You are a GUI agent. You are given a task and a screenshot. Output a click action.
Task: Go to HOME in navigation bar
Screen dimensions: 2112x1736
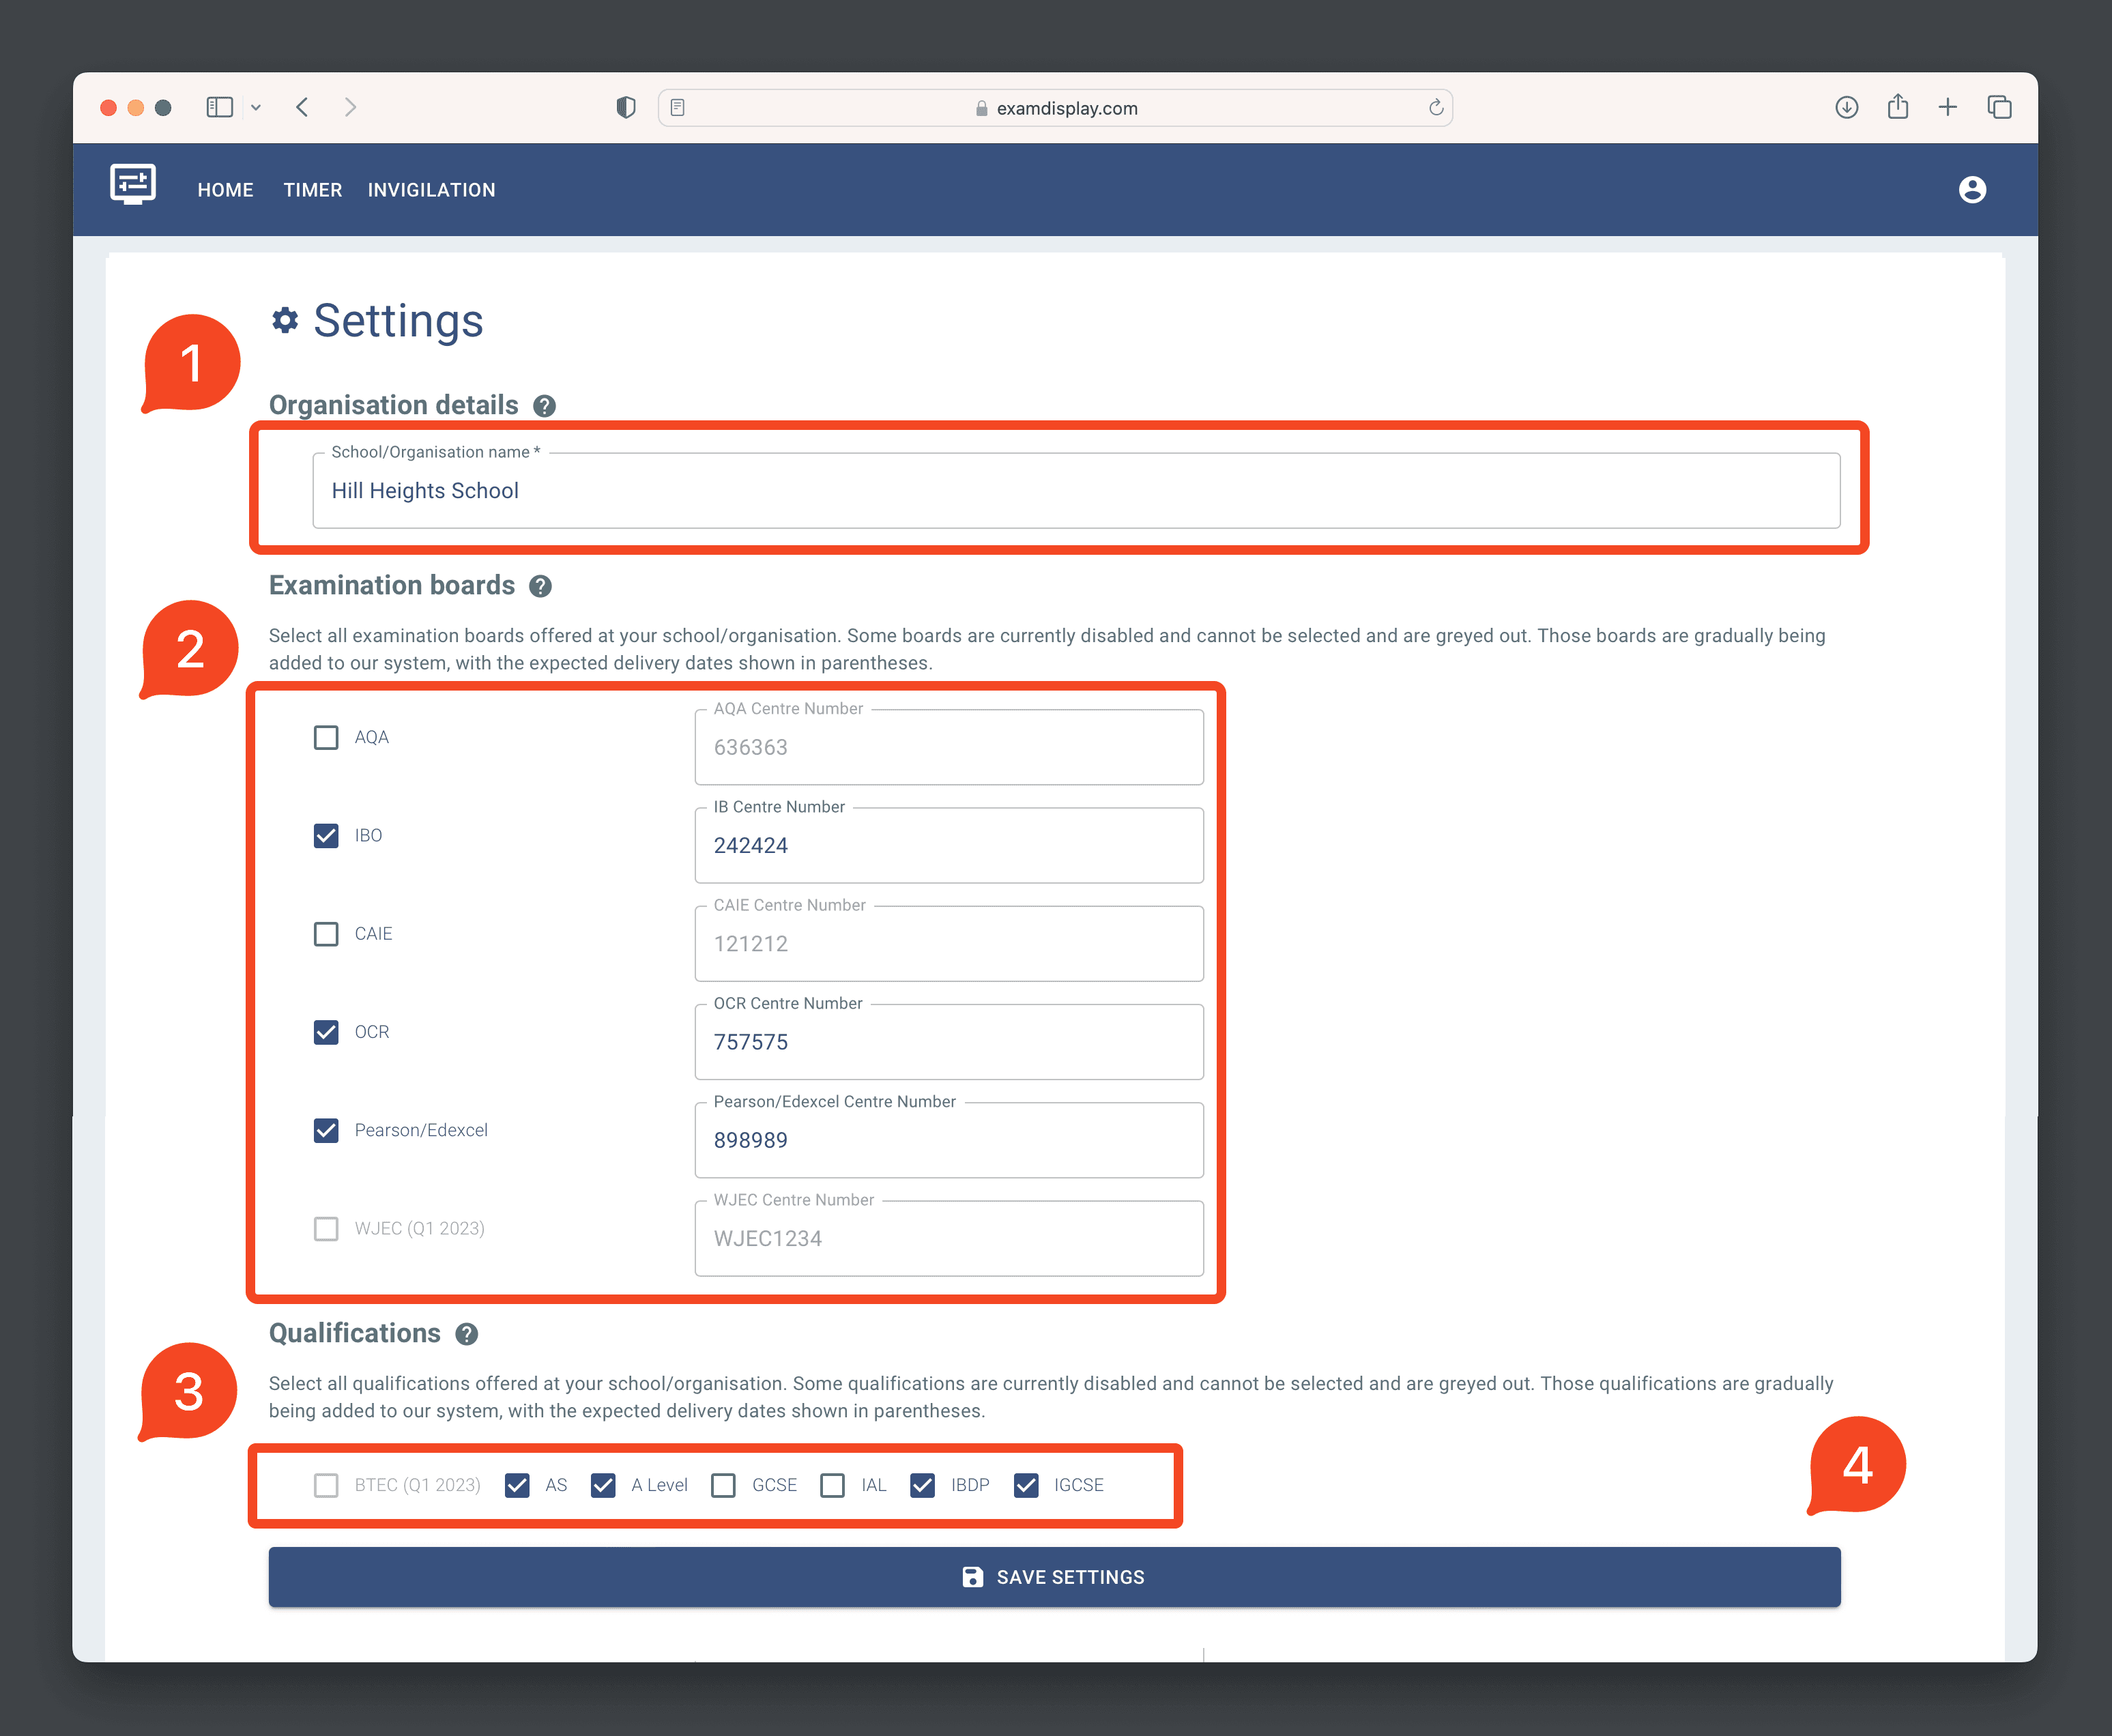pos(225,190)
